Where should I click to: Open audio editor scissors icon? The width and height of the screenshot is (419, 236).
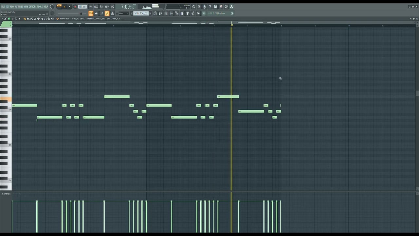[x=199, y=7]
